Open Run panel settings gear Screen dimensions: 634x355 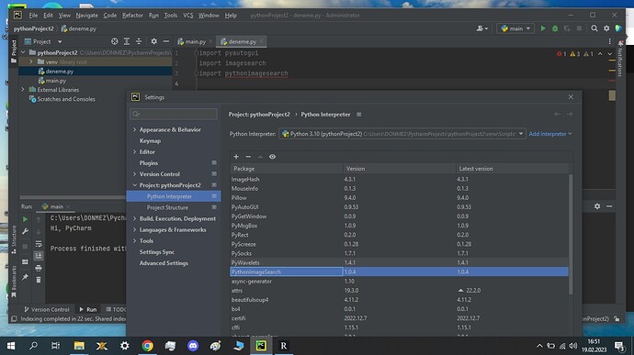[x=597, y=206]
